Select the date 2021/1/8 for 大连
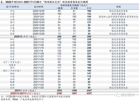Screen dimensions: 139x101 (39, 51)
